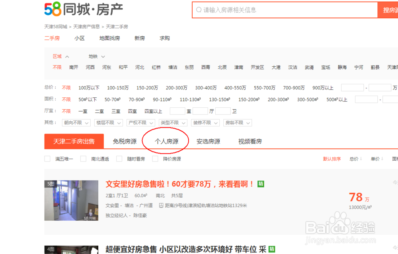The width and height of the screenshot is (398, 254).
Task: Click the 精 badge on 超便宜好房 listing
Action: pyautogui.click(x=271, y=249)
